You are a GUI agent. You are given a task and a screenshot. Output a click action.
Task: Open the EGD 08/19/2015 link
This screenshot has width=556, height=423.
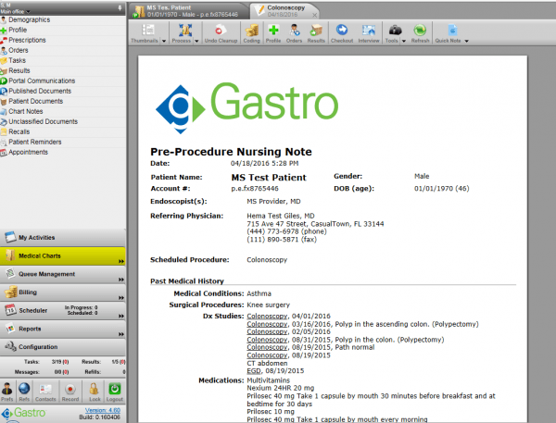click(254, 371)
